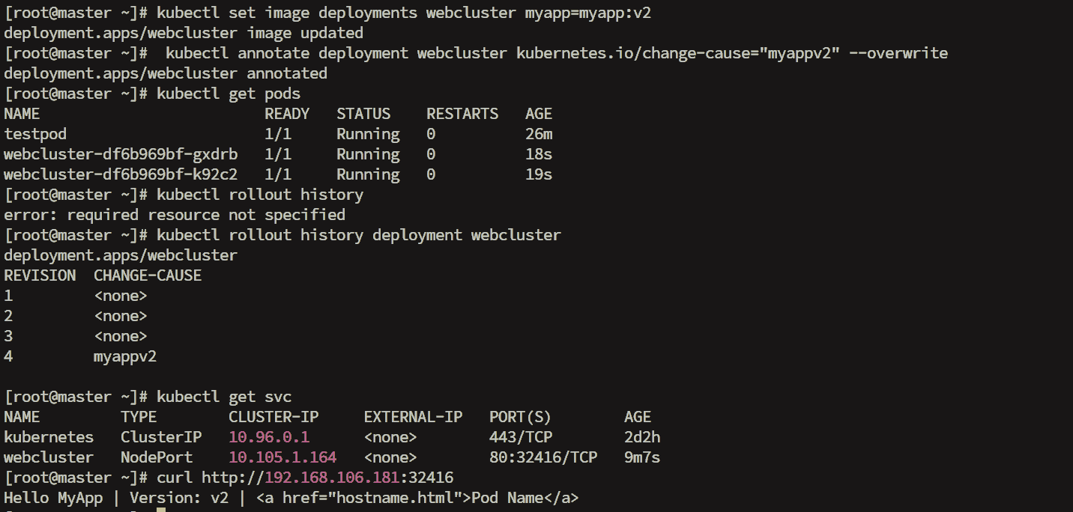This screenshot has height=512, width=1073.
Task: Click cluster IP 10.105.1.164
Action: click(x=282, y=457)
